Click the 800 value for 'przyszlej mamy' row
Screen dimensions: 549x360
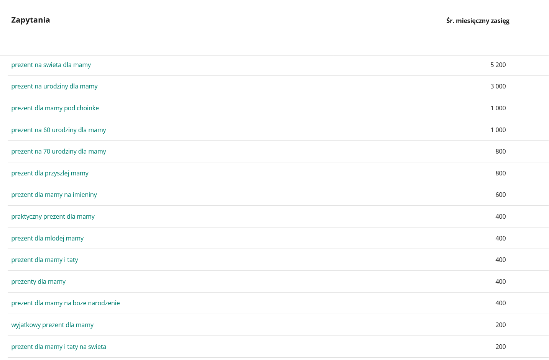(x=500, y=173)
